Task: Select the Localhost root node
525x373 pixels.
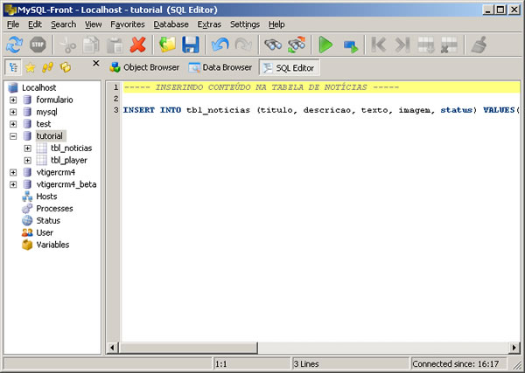Action: coord(38,88)
